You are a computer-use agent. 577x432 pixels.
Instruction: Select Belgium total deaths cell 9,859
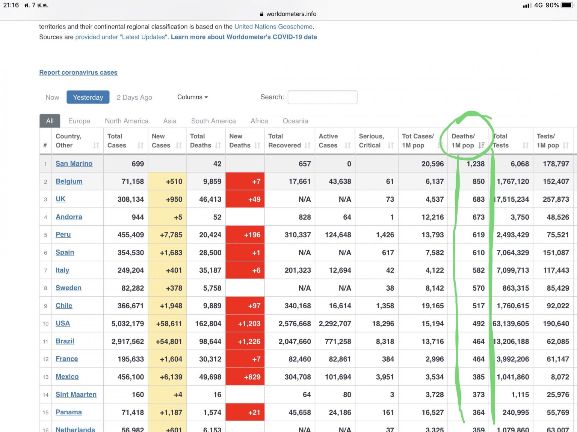click(205, 181)
